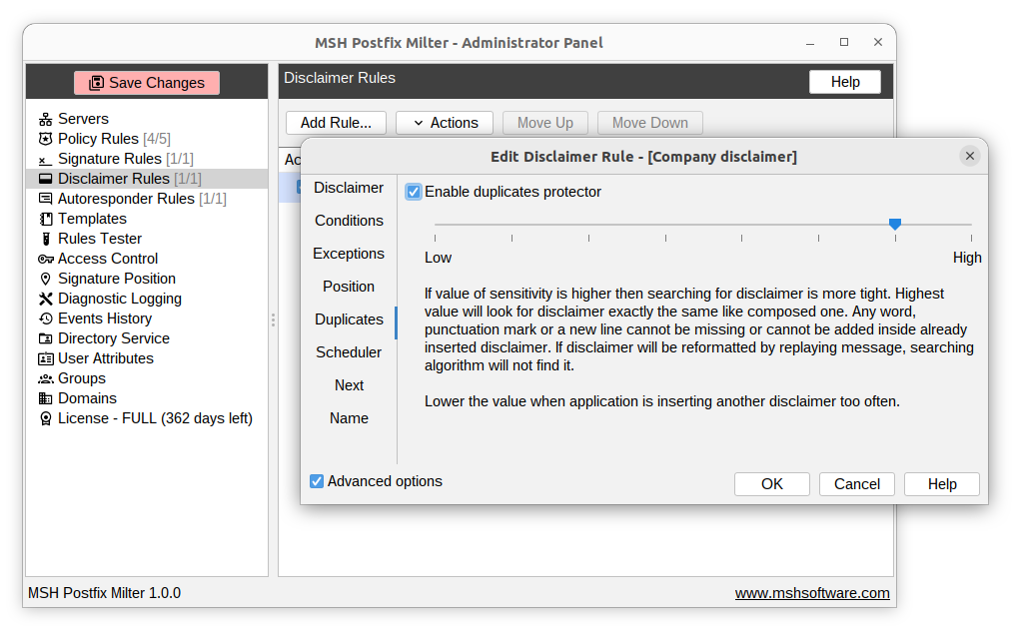Open Groups entry in sidebar
The image size is (1022, 635).
(147, 379)
